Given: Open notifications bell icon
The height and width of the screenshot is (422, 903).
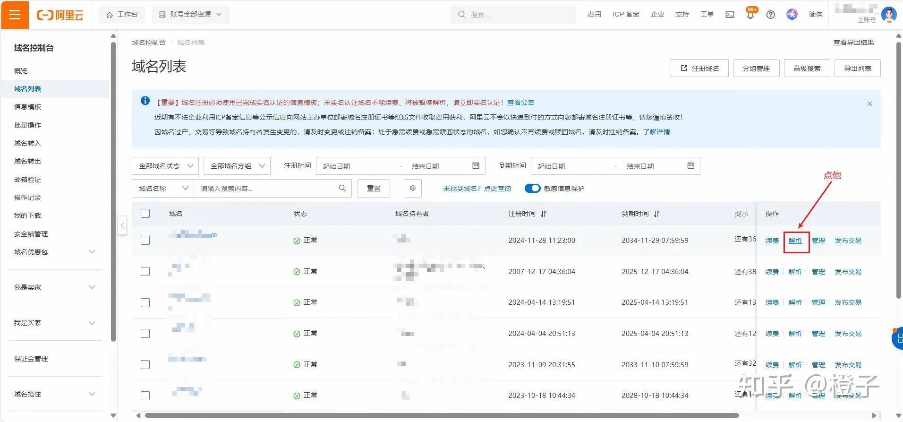Looking at the screenshot, I should tap(750, 14).
